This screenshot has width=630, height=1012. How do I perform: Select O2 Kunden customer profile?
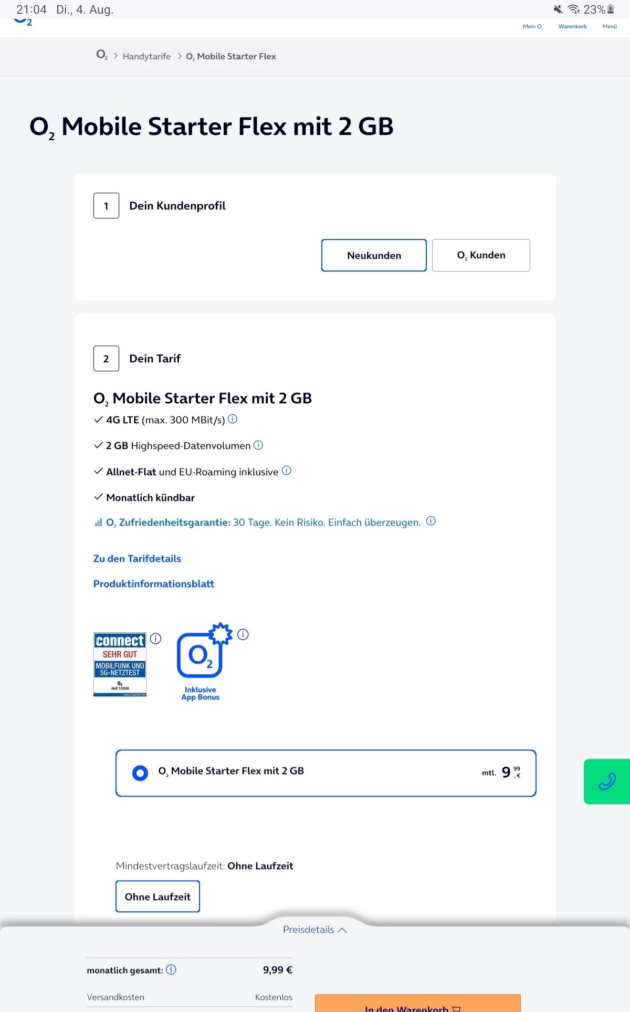point(481,255)
